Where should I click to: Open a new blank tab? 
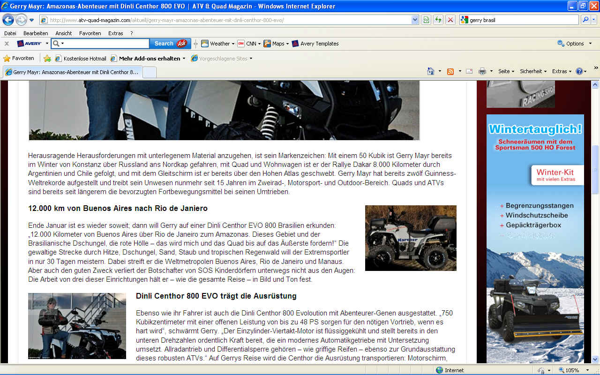pos(149,72)
